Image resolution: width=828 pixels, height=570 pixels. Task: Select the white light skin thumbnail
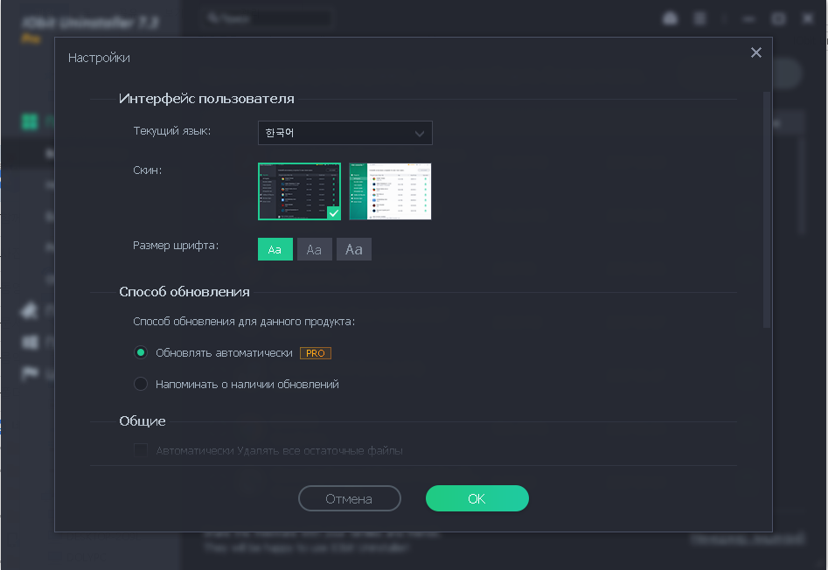click(x=390, y=191)
